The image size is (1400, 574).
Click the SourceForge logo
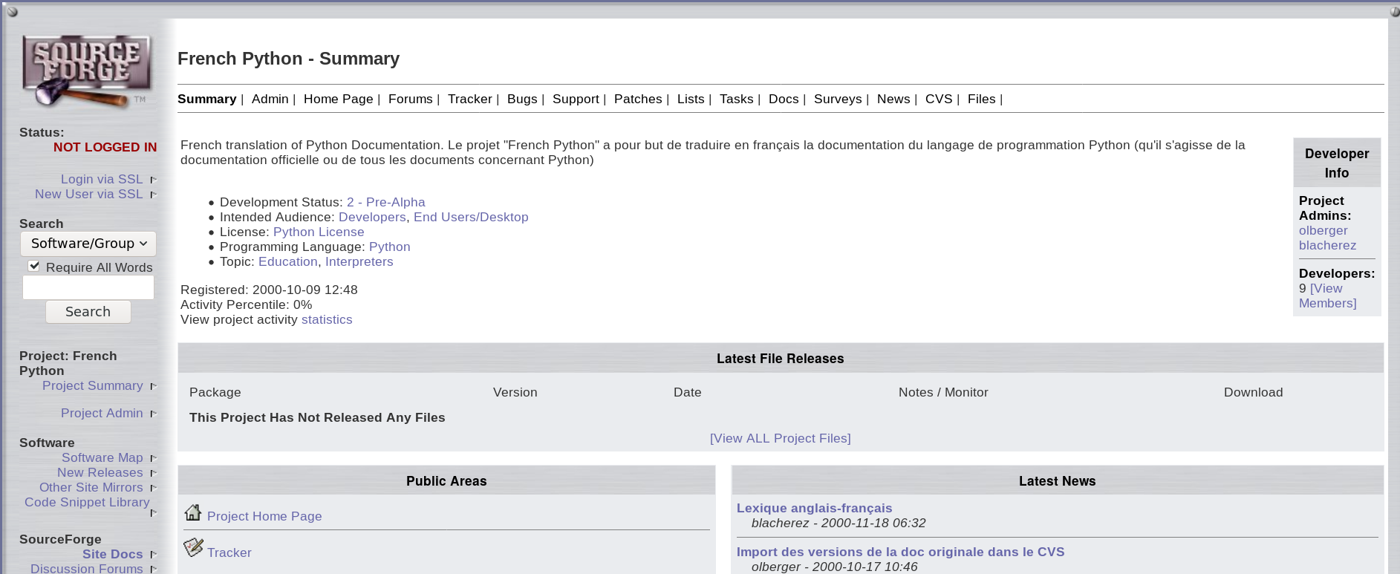click(87, 71)
